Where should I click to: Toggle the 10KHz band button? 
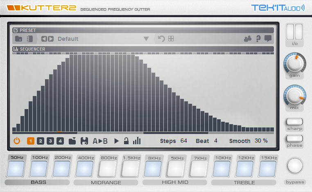(x=222, y=168)
